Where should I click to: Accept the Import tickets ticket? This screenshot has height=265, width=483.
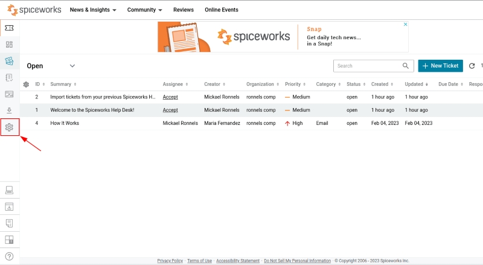coord(170,97)
